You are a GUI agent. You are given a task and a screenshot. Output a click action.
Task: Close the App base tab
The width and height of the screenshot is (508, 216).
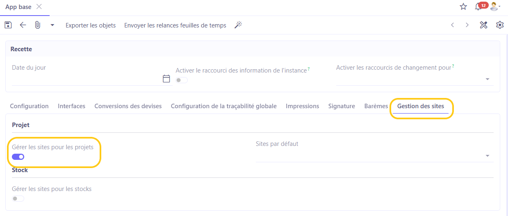[39, 7]
